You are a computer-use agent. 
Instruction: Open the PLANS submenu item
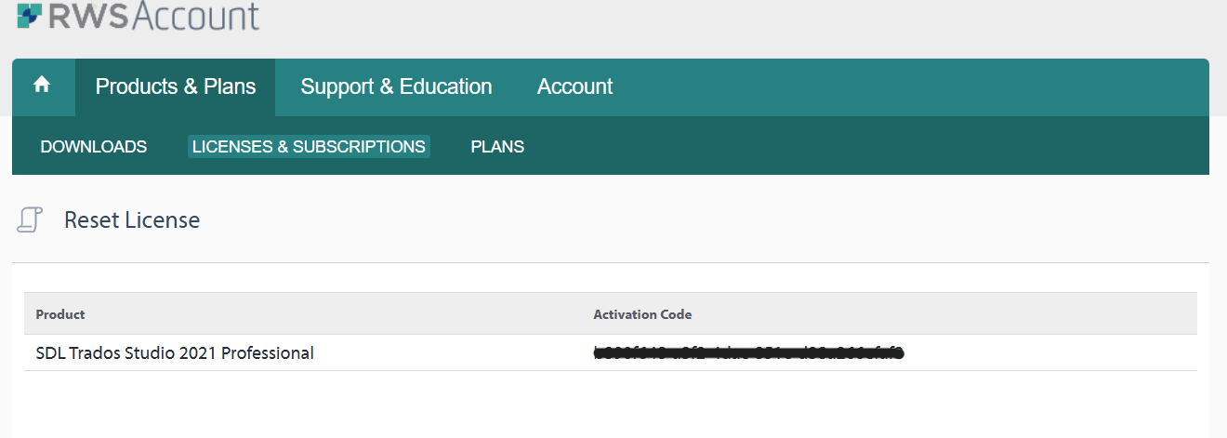(x=497, y=147)
